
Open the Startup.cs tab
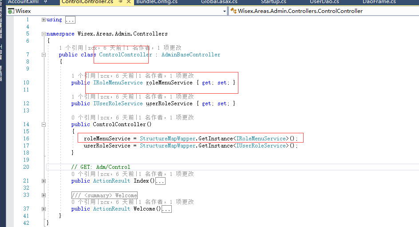273,2
